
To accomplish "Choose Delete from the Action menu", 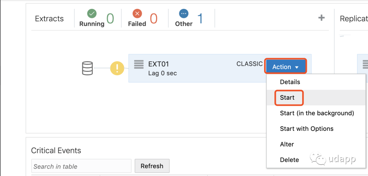I will [289, 160].
